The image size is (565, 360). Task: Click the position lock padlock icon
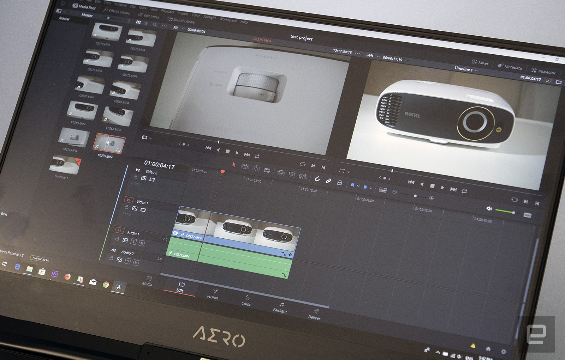click(x=339, y=183)
